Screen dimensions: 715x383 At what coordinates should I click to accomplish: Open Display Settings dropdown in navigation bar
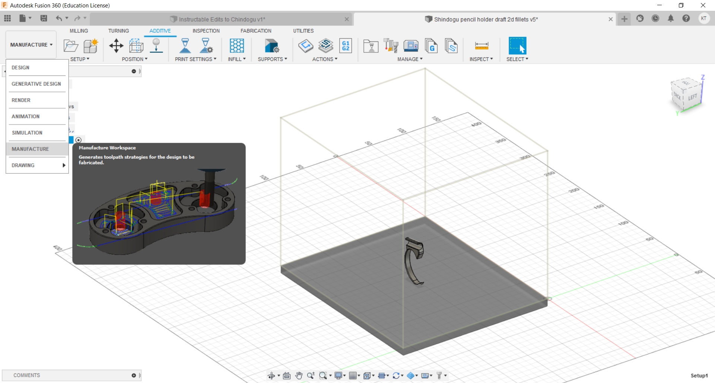point(340,376)
